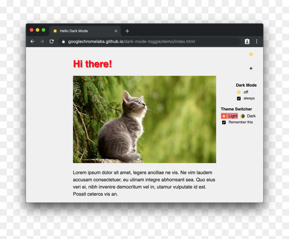
Task: Click the URL address bar field
Action: click(149, 41)
